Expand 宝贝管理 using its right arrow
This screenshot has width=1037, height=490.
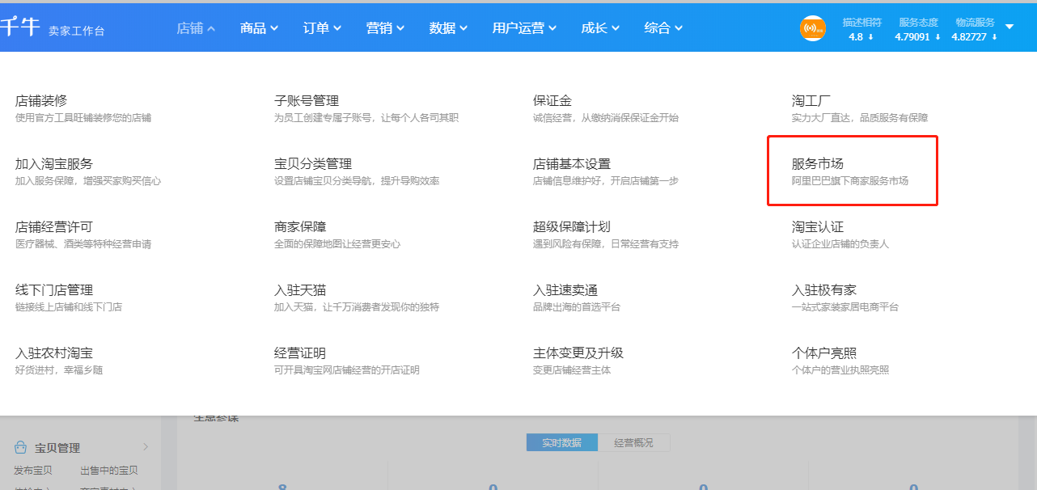pos(144,446)
